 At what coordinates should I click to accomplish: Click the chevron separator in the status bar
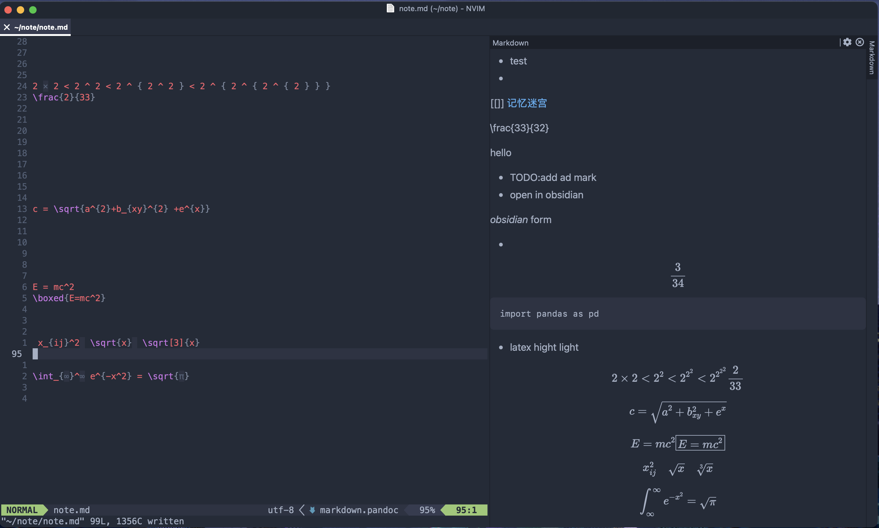[x=302, y=510]
